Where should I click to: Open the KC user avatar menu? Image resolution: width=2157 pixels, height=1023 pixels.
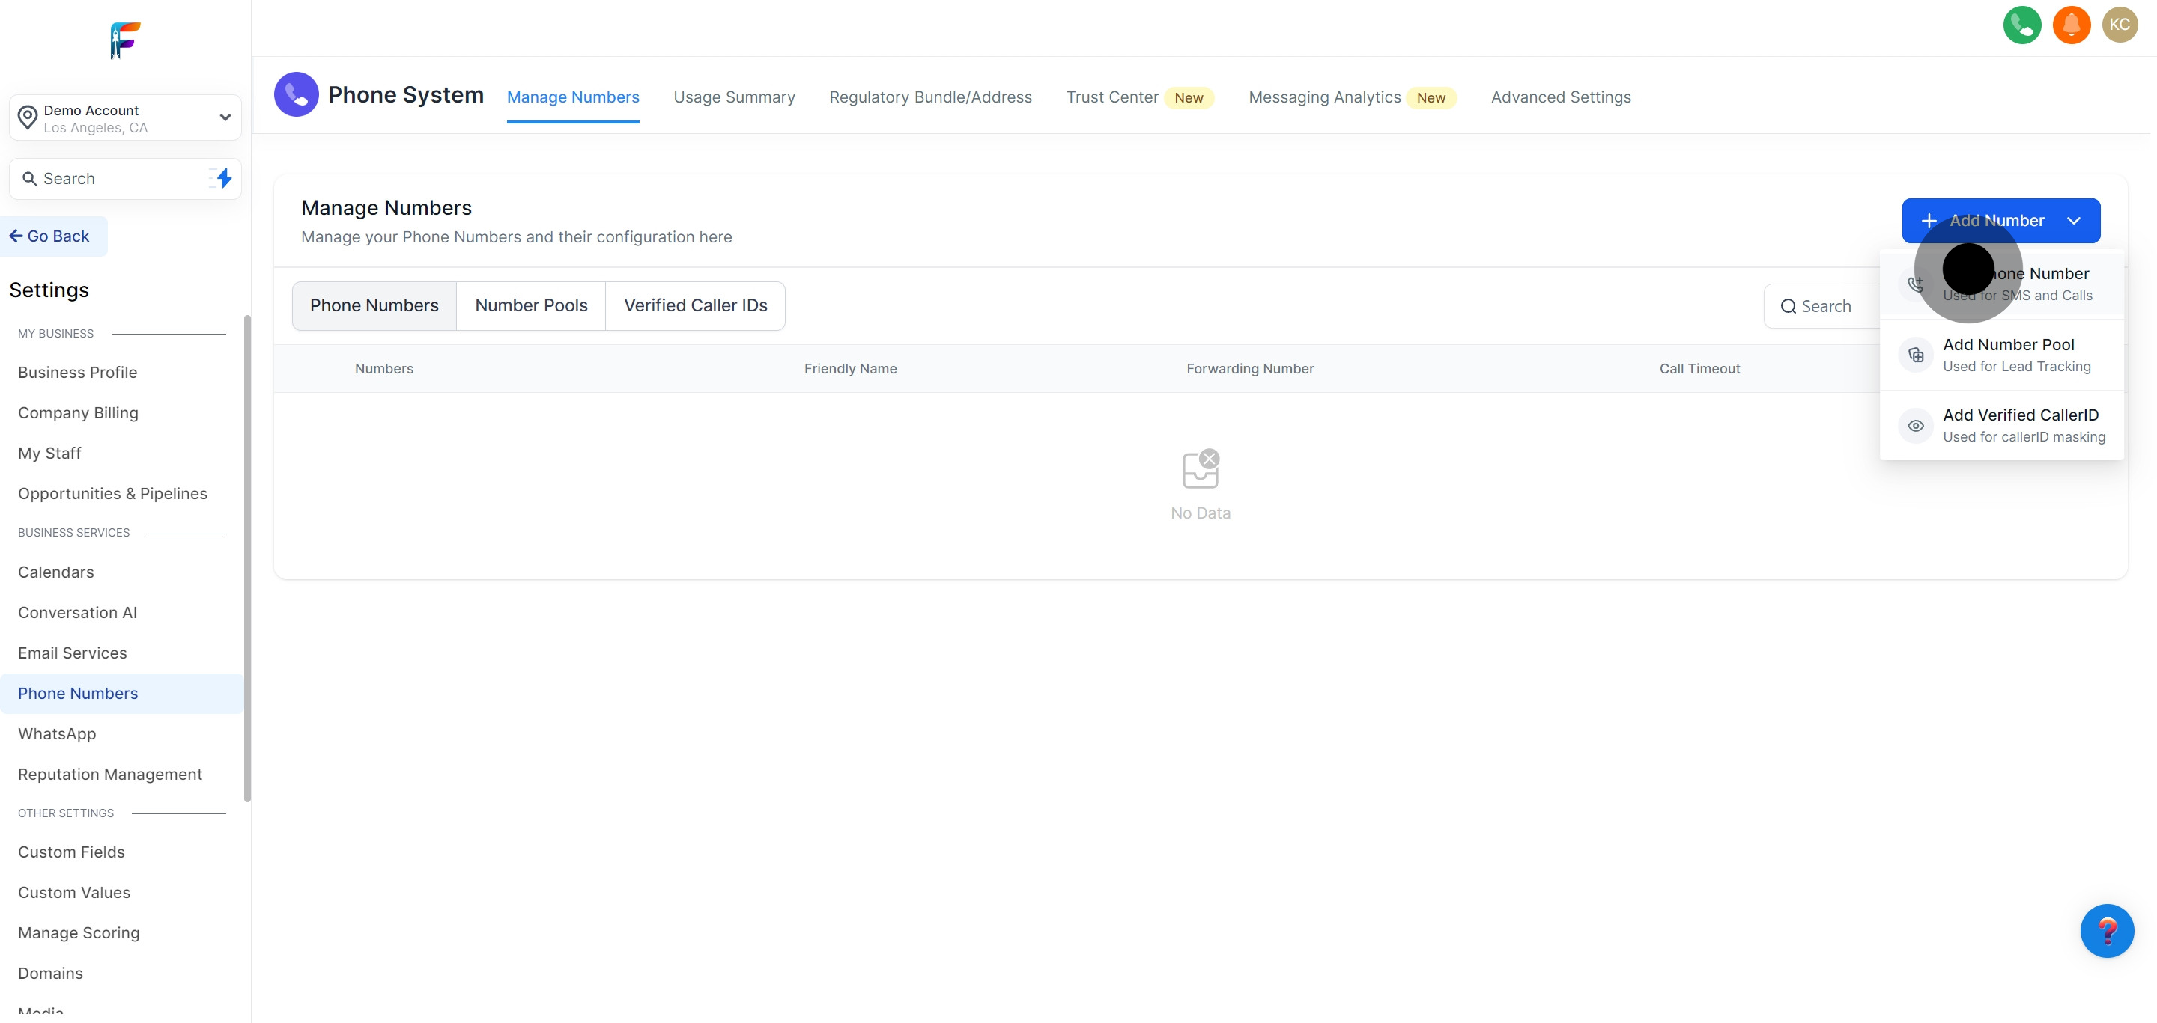pos(2120,25)
